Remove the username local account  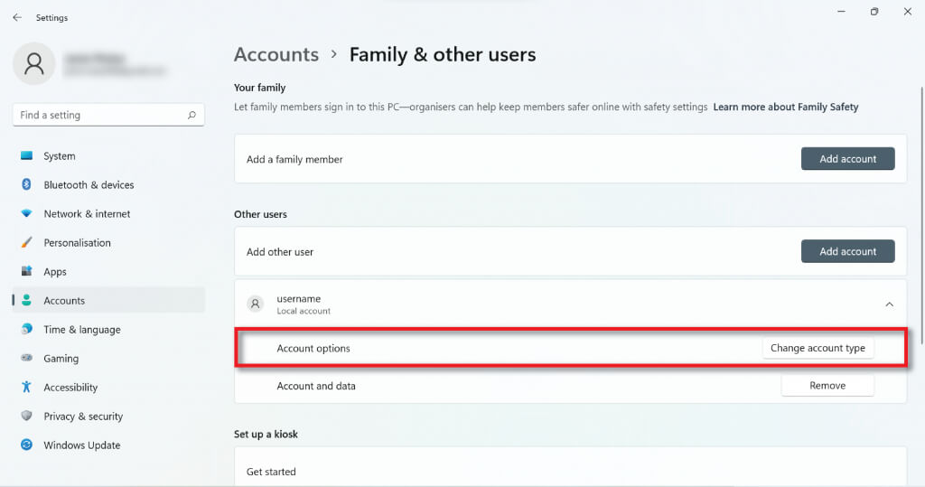[827, 386]
